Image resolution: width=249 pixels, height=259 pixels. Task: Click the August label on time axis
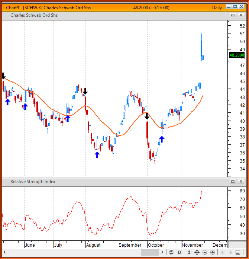(x=93, y=245)
